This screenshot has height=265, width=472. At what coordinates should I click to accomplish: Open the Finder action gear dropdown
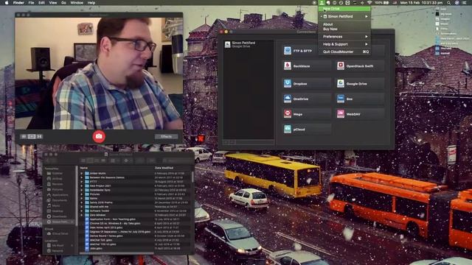pos(127,160)
